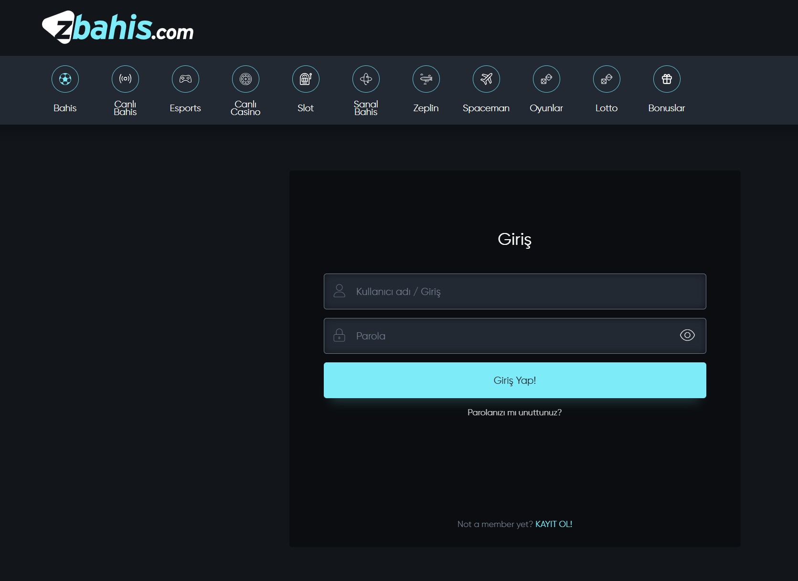This screenshot has height=581, width=798.
Task: Select the Bonuslar menu label
Action: [x=666, y=108]
